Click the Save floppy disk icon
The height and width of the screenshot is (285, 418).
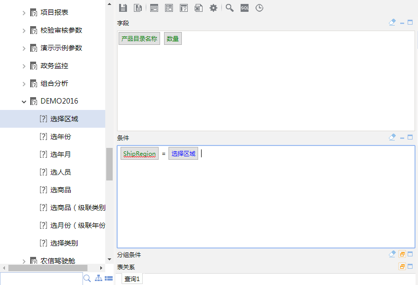pos(123,8)
